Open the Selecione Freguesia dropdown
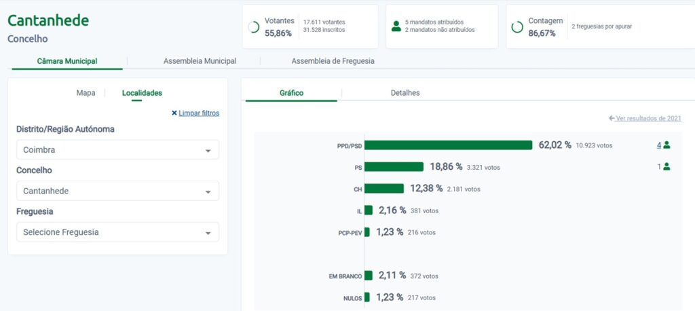Screen dimensions: 695x311 click(x=117, y=232)
